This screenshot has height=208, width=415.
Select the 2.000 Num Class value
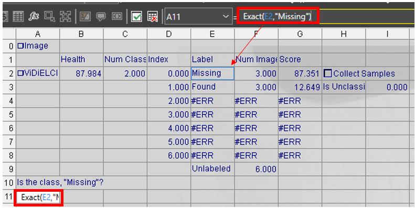[x=125, y=73]
